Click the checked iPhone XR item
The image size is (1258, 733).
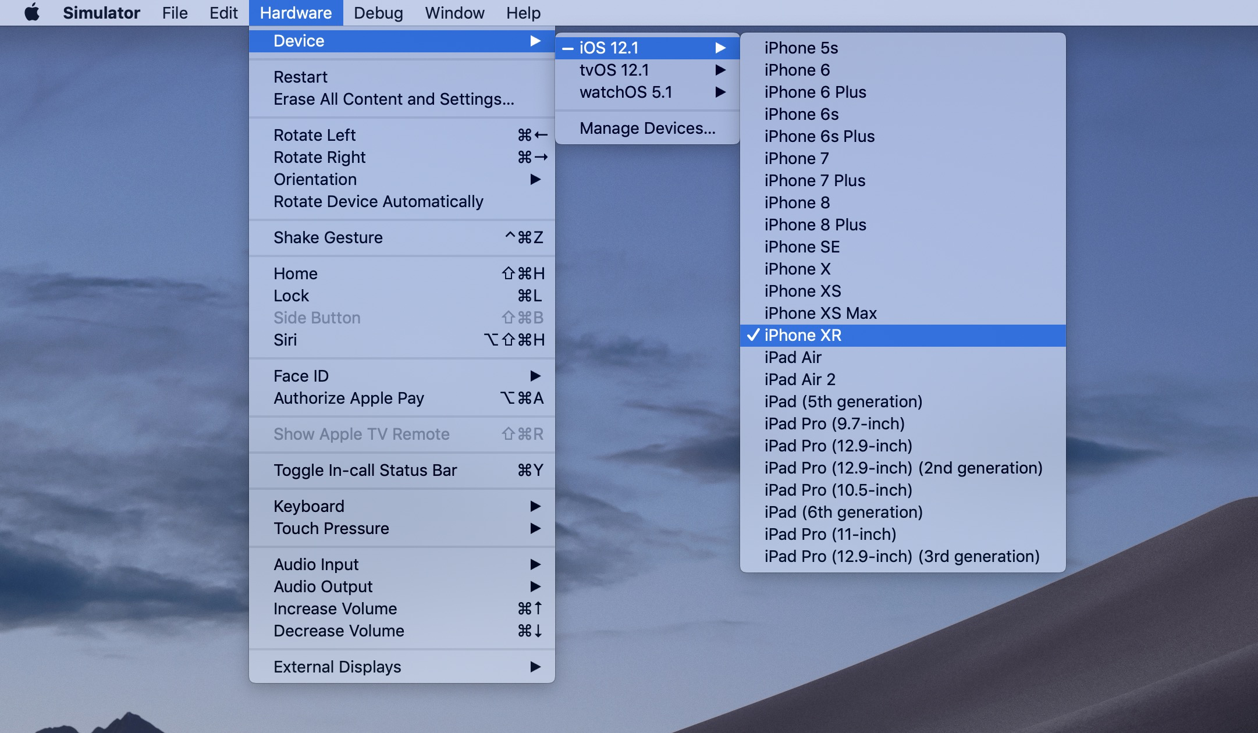[902, 335]
